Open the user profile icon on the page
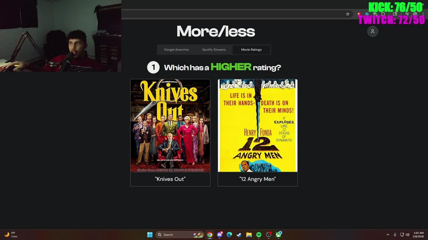Screen dimensions: 428x240 (372, 31)
